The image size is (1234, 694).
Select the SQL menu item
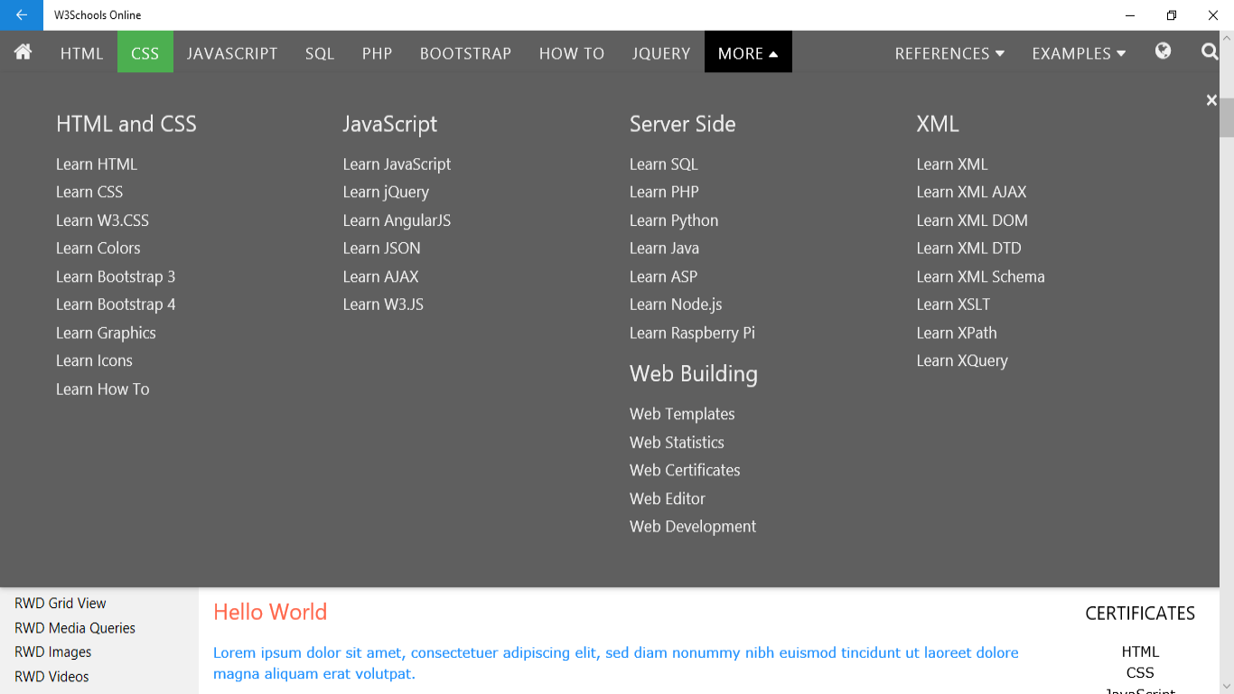point(319,52)
